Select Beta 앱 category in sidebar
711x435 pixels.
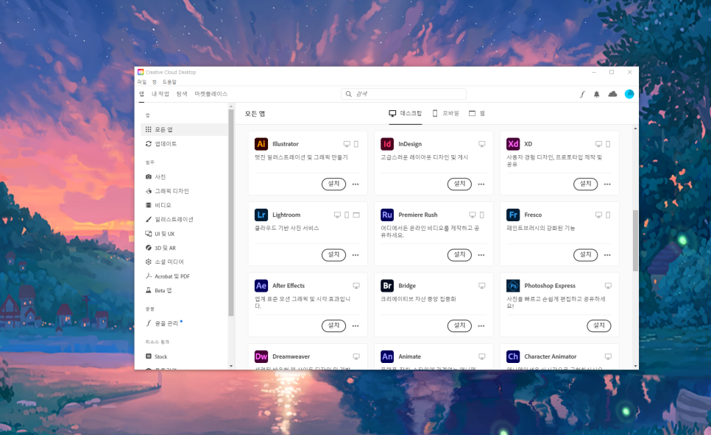pos(184,290)
